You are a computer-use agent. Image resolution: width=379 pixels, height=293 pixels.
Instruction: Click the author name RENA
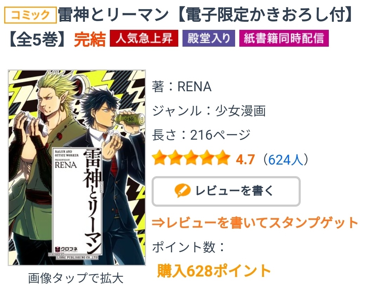point(194,87)
